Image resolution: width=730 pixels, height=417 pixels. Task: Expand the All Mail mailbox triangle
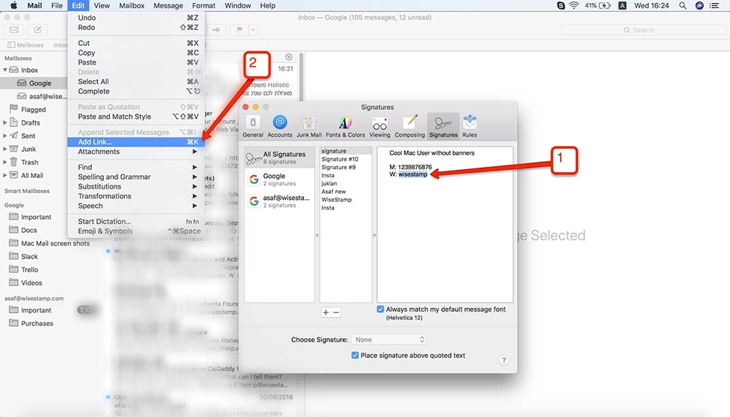pyautogui.click(x=5, y=175)
